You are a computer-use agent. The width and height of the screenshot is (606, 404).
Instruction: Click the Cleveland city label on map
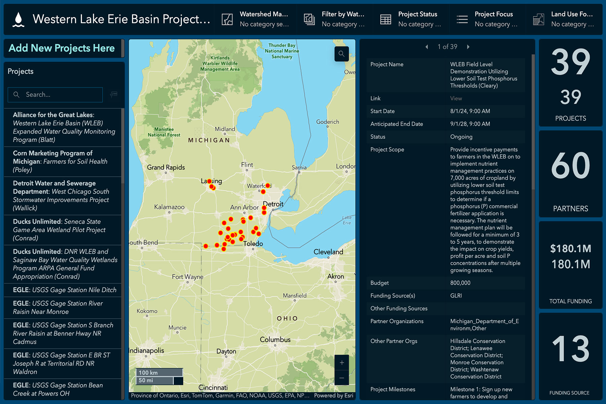[x=328, y=252]
